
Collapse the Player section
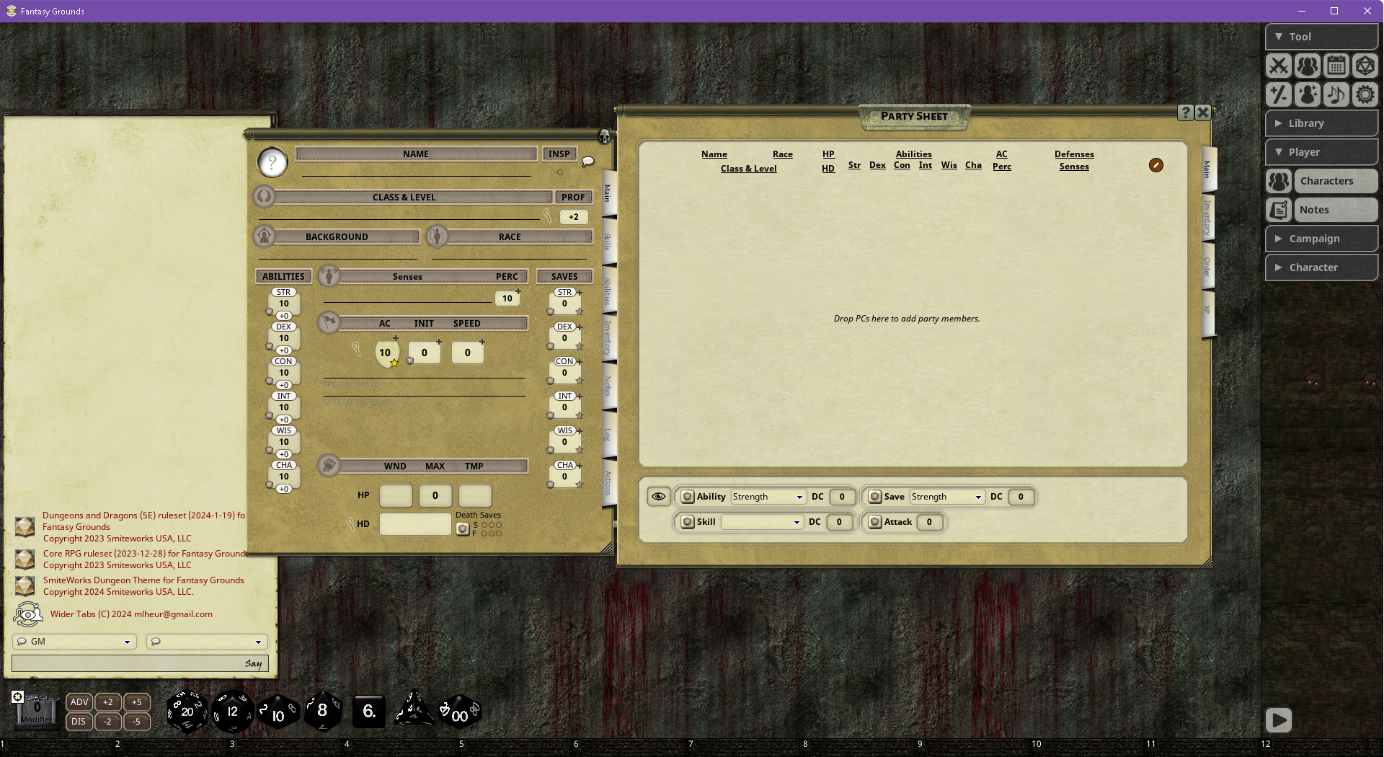click(1322, 152)
